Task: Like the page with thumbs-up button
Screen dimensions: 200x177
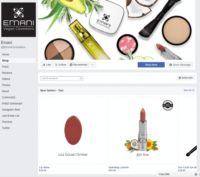Action: [x=47, y=65]
